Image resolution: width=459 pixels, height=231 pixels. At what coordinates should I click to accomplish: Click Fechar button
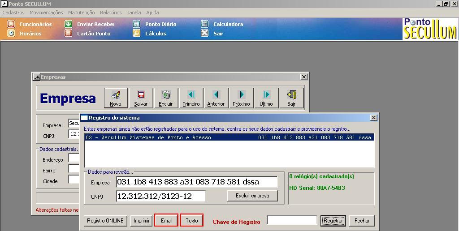click(x=362, y=220)
